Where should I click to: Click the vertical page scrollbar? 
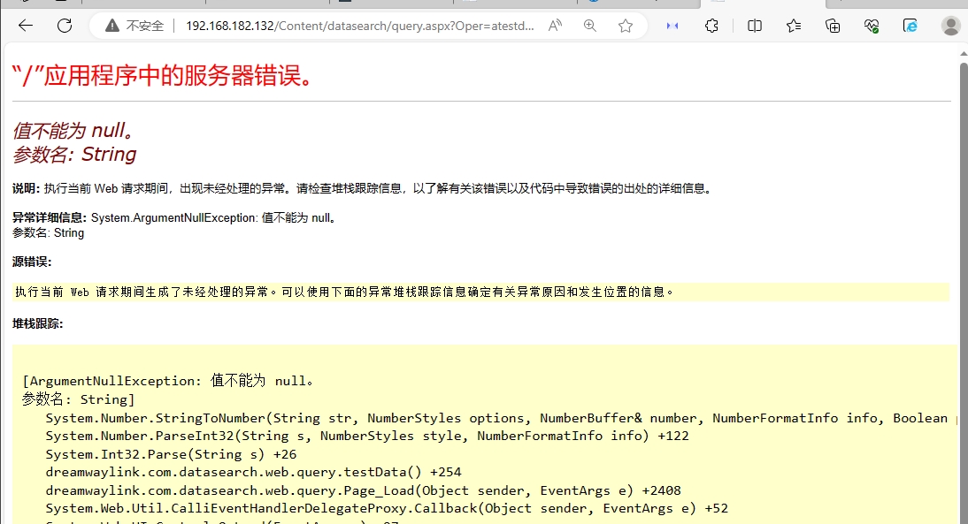click(x=963, y=265)
